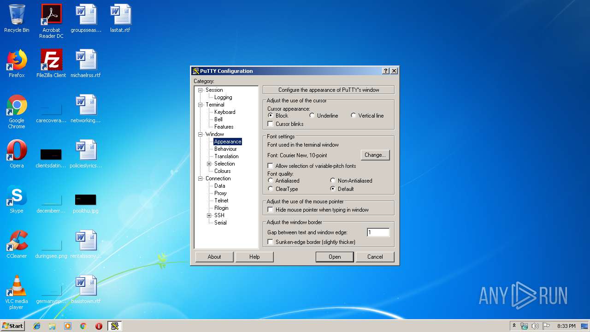Screen dimensions: 590x332
Task: Select Colours in the category tree
Action: coord(223,171)
